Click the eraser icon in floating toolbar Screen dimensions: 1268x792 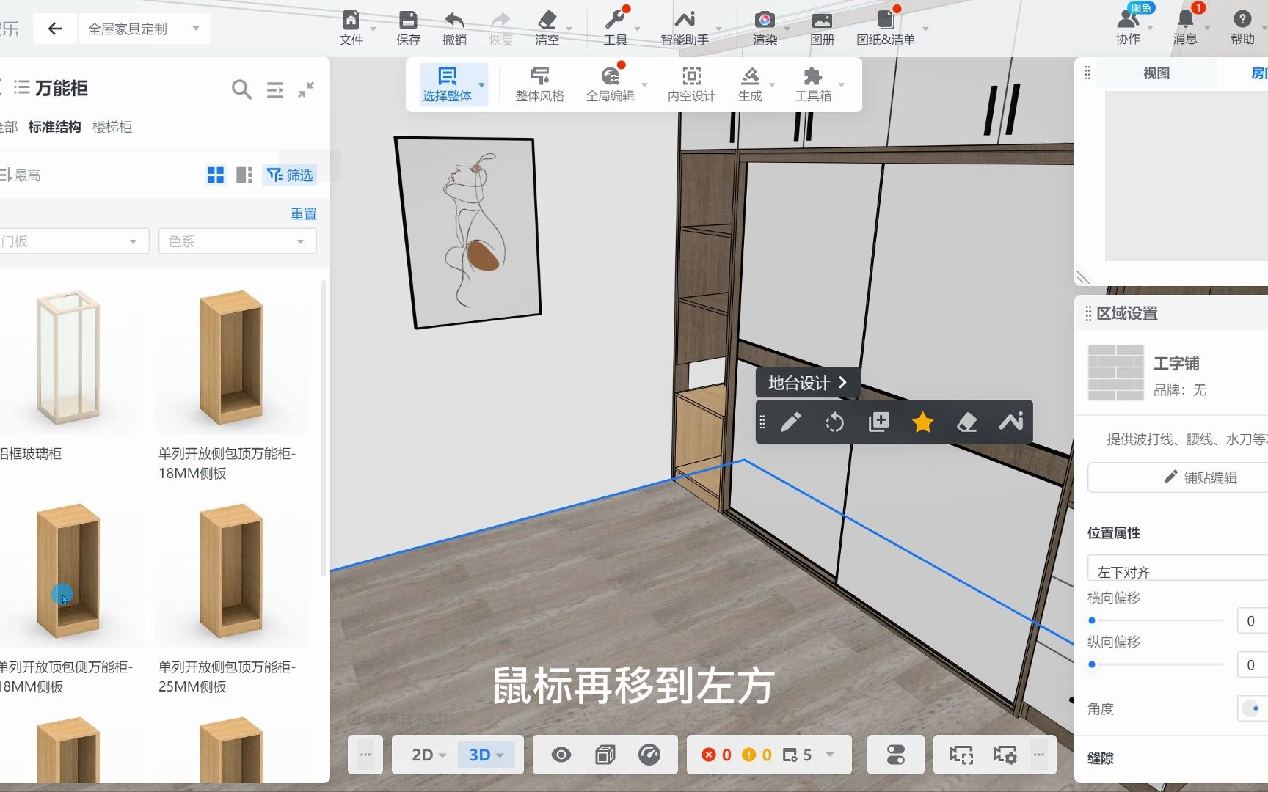pyautogui.click(x=967, y=422)
